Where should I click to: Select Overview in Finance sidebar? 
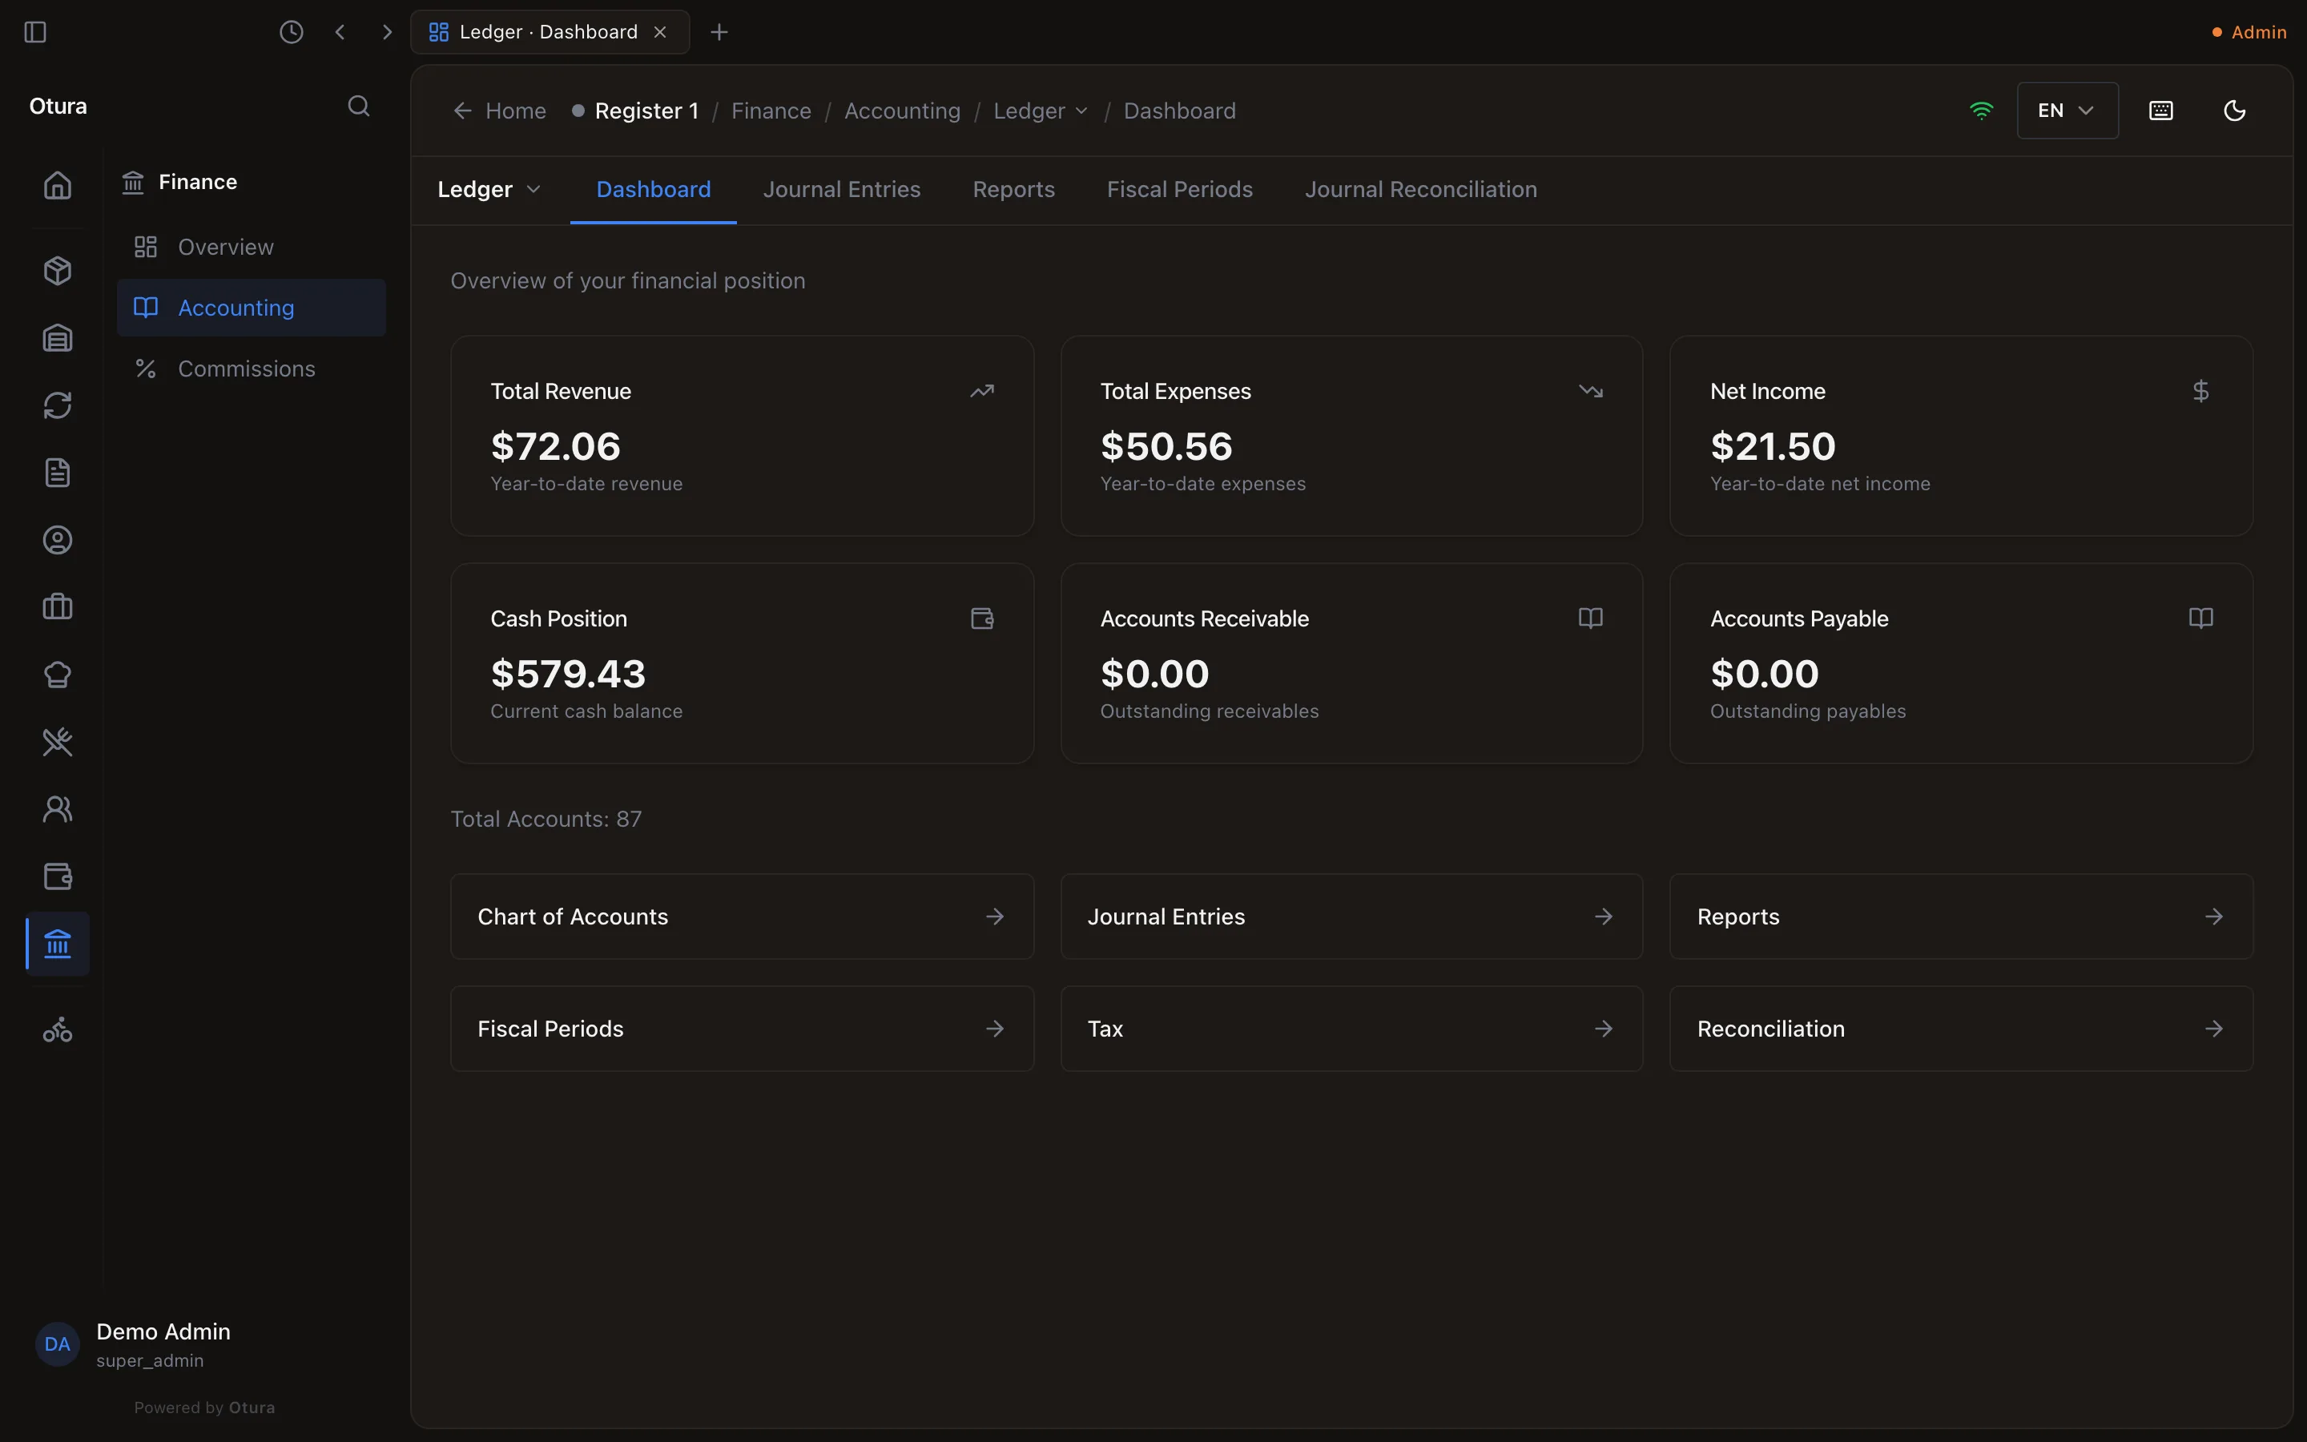251,247
